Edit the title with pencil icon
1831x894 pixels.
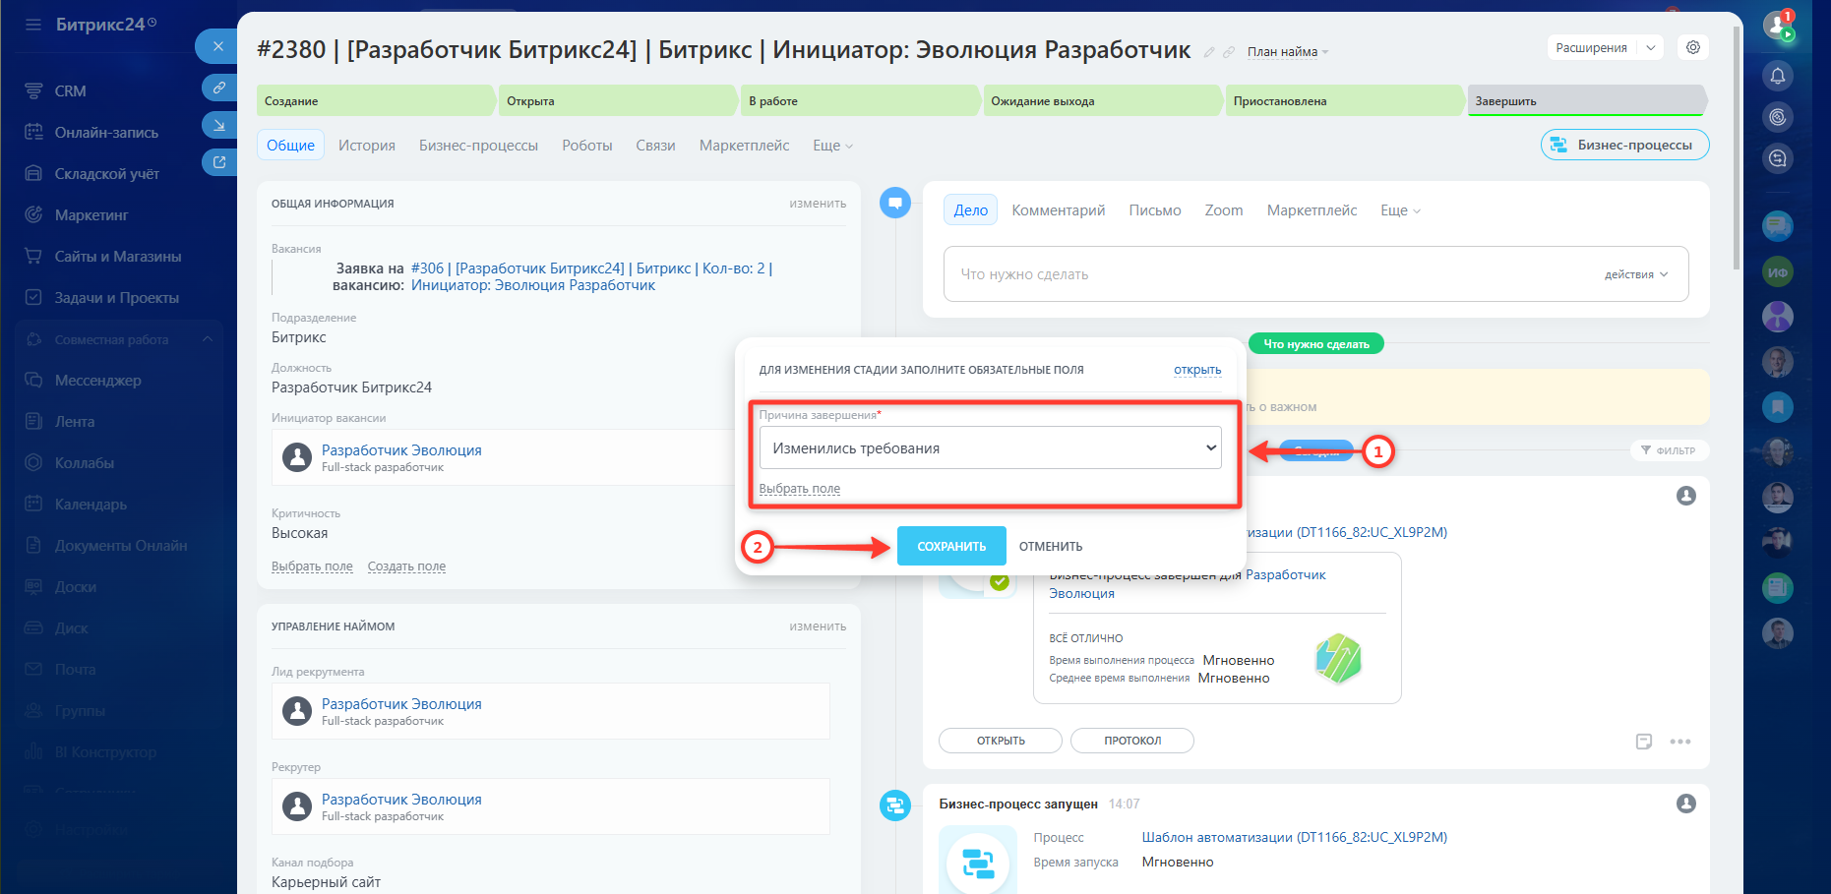click(1209, 52)
